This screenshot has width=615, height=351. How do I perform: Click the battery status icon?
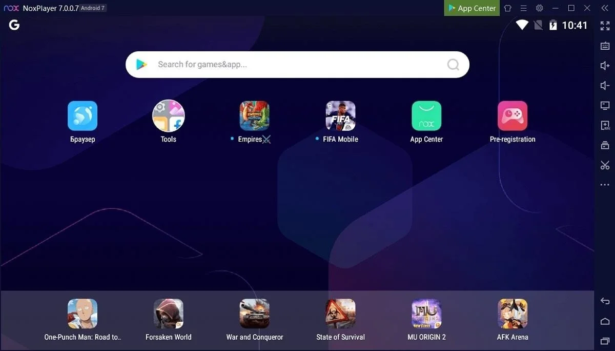553,25
